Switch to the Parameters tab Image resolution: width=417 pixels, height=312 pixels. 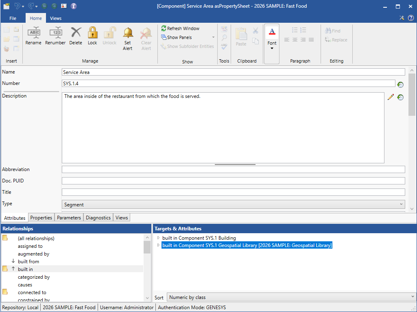[69, 218]
